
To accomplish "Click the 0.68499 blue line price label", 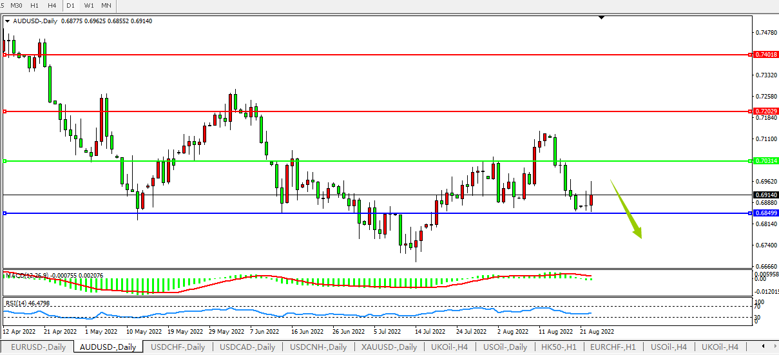I will 765,213.
